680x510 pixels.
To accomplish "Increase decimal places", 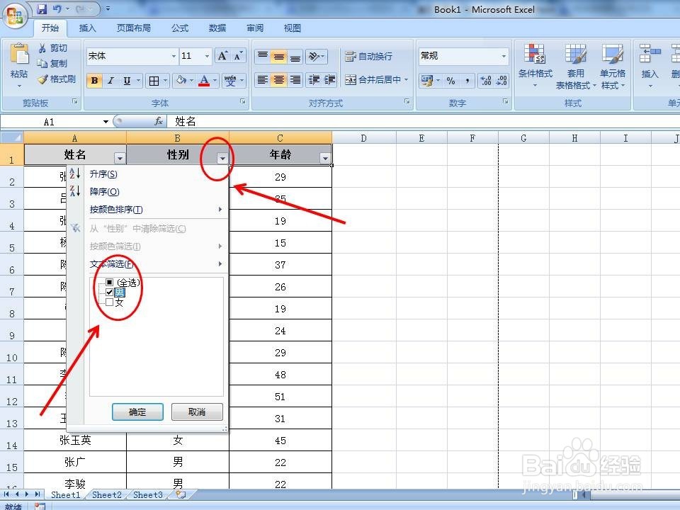I will click(486, 81).
